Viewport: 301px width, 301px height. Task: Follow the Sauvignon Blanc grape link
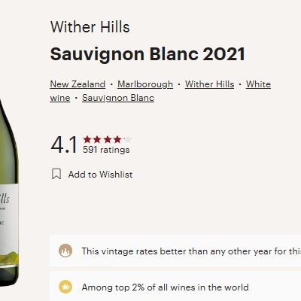click(118, 98)
